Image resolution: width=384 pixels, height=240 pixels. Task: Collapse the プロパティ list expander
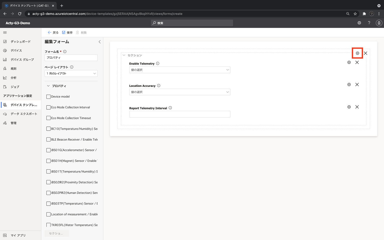coord(48,86)
